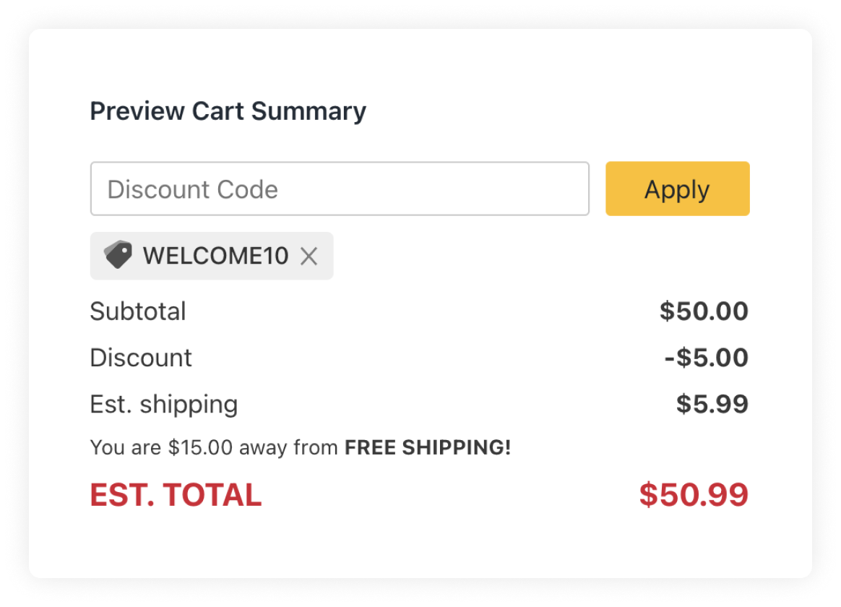
Task: Click the FREE SHIPPING! bold text
Action: 427,447
